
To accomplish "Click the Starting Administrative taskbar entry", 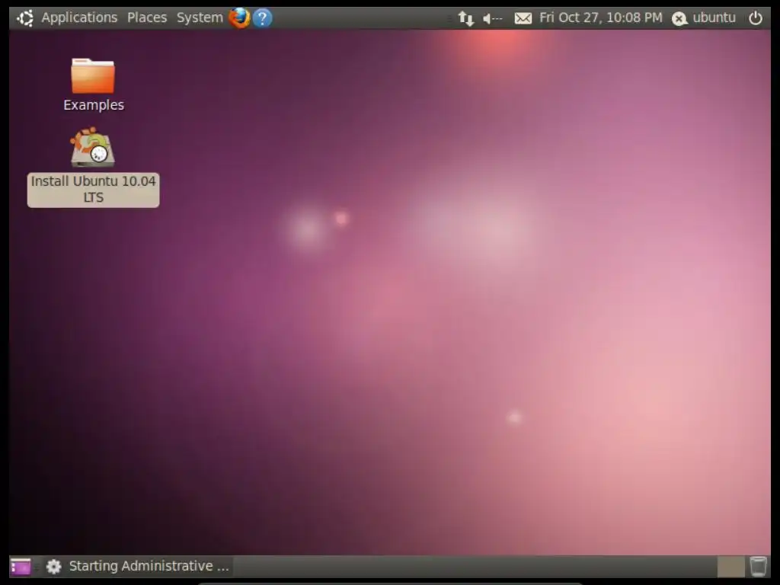I will click(138, 566).
